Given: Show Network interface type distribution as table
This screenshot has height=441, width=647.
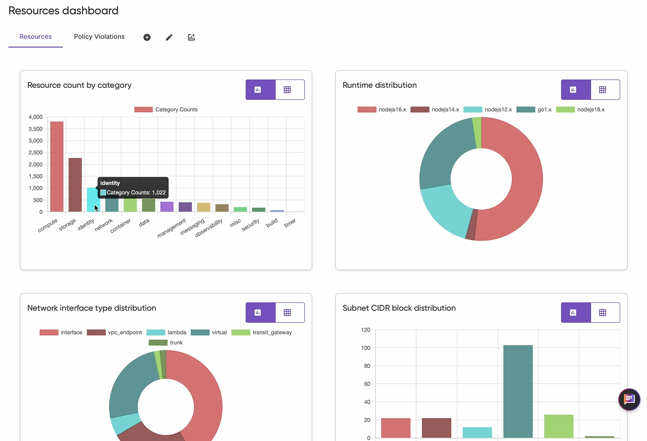Looking at the screenshot, I should (x=290, y=312).
